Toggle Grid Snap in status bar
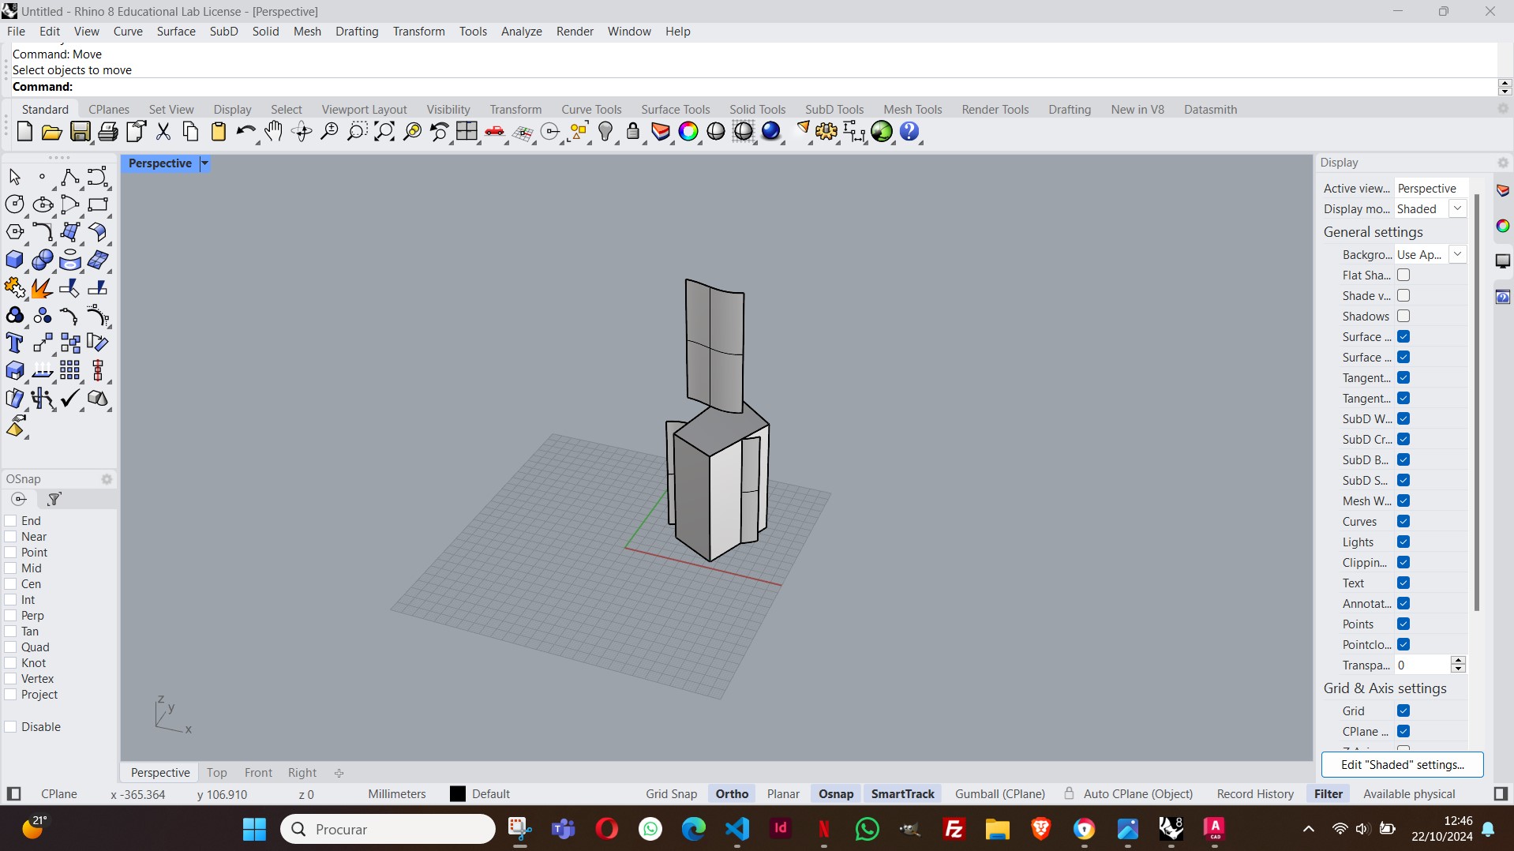The width and height of the screenshot is (1514, 851). click(x=671, y=794)
